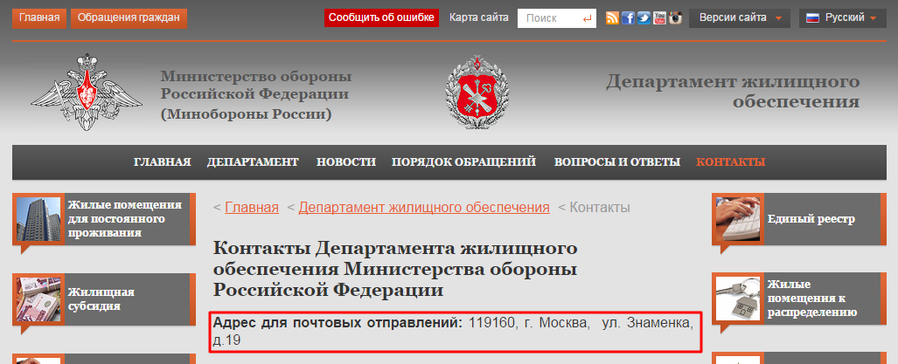
Task: Click the Обращения граждан button
Action: coord(129,18)
